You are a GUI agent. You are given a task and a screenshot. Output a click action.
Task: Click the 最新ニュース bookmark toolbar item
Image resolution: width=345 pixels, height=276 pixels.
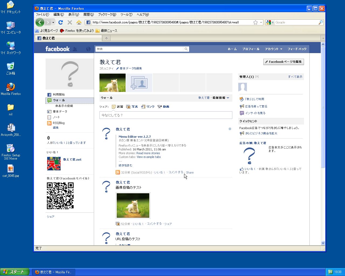[106, 31]
